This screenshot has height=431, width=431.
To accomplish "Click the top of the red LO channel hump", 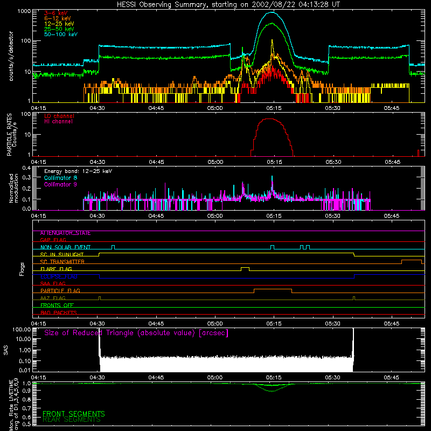I will click(270, 119).
